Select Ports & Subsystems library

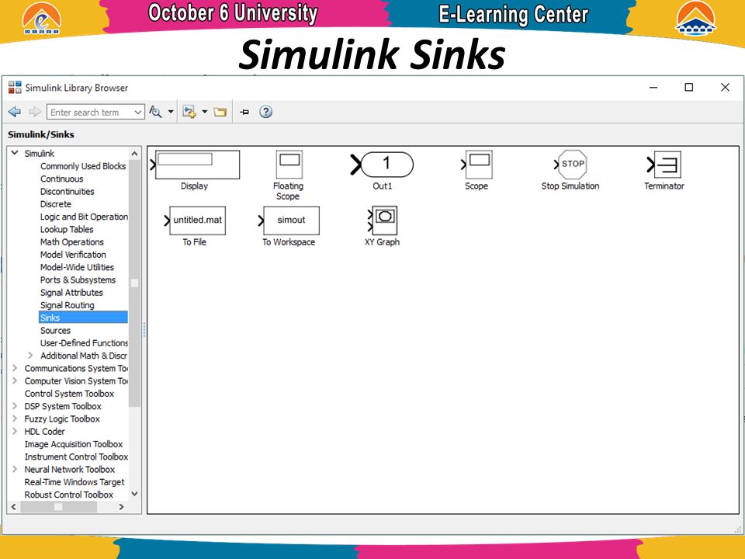(x=78, y=279)
